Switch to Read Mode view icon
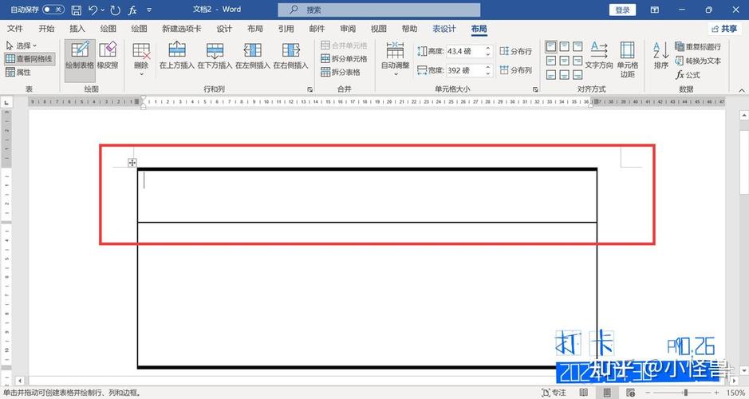 [584, 393]
